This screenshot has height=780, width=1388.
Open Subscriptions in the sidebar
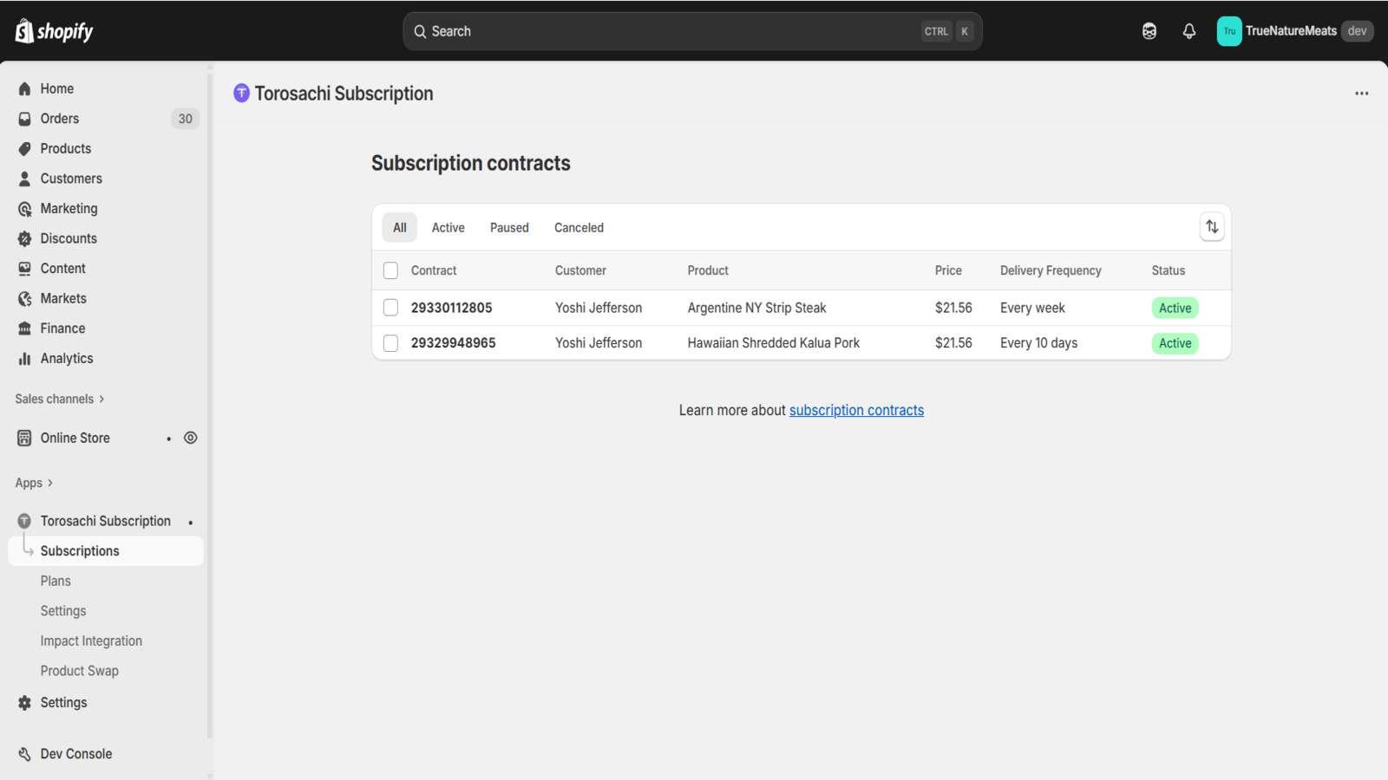(x=106, y=551)
